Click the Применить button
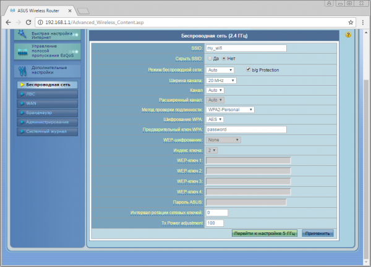Image resolution: width=371 pixels, height=267 pixels. (x=318, y=233)
